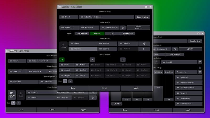Select Preset 2 field in BounceMAker
This screenshot has width=210, height=118.
click(83, 49)
